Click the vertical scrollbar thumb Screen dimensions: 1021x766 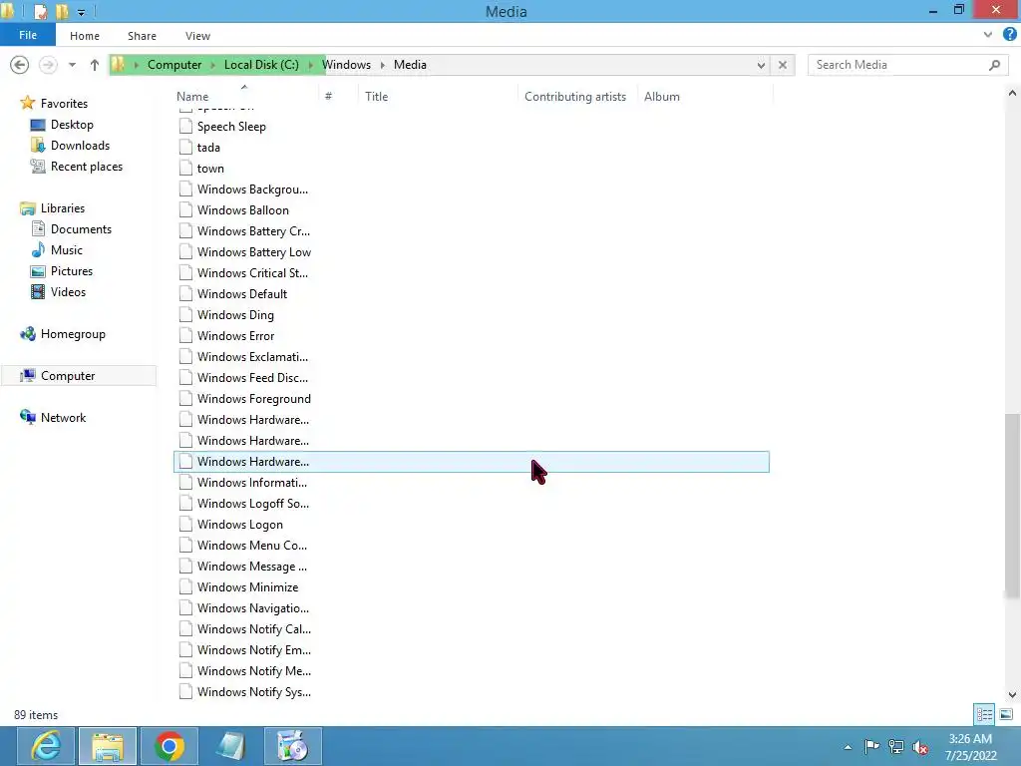(1012, 506)
